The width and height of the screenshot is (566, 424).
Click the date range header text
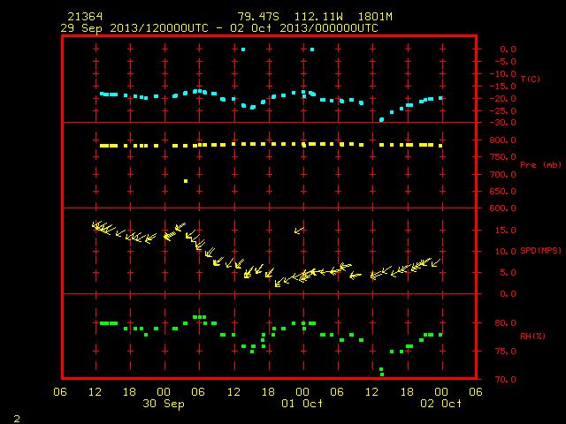219,28
